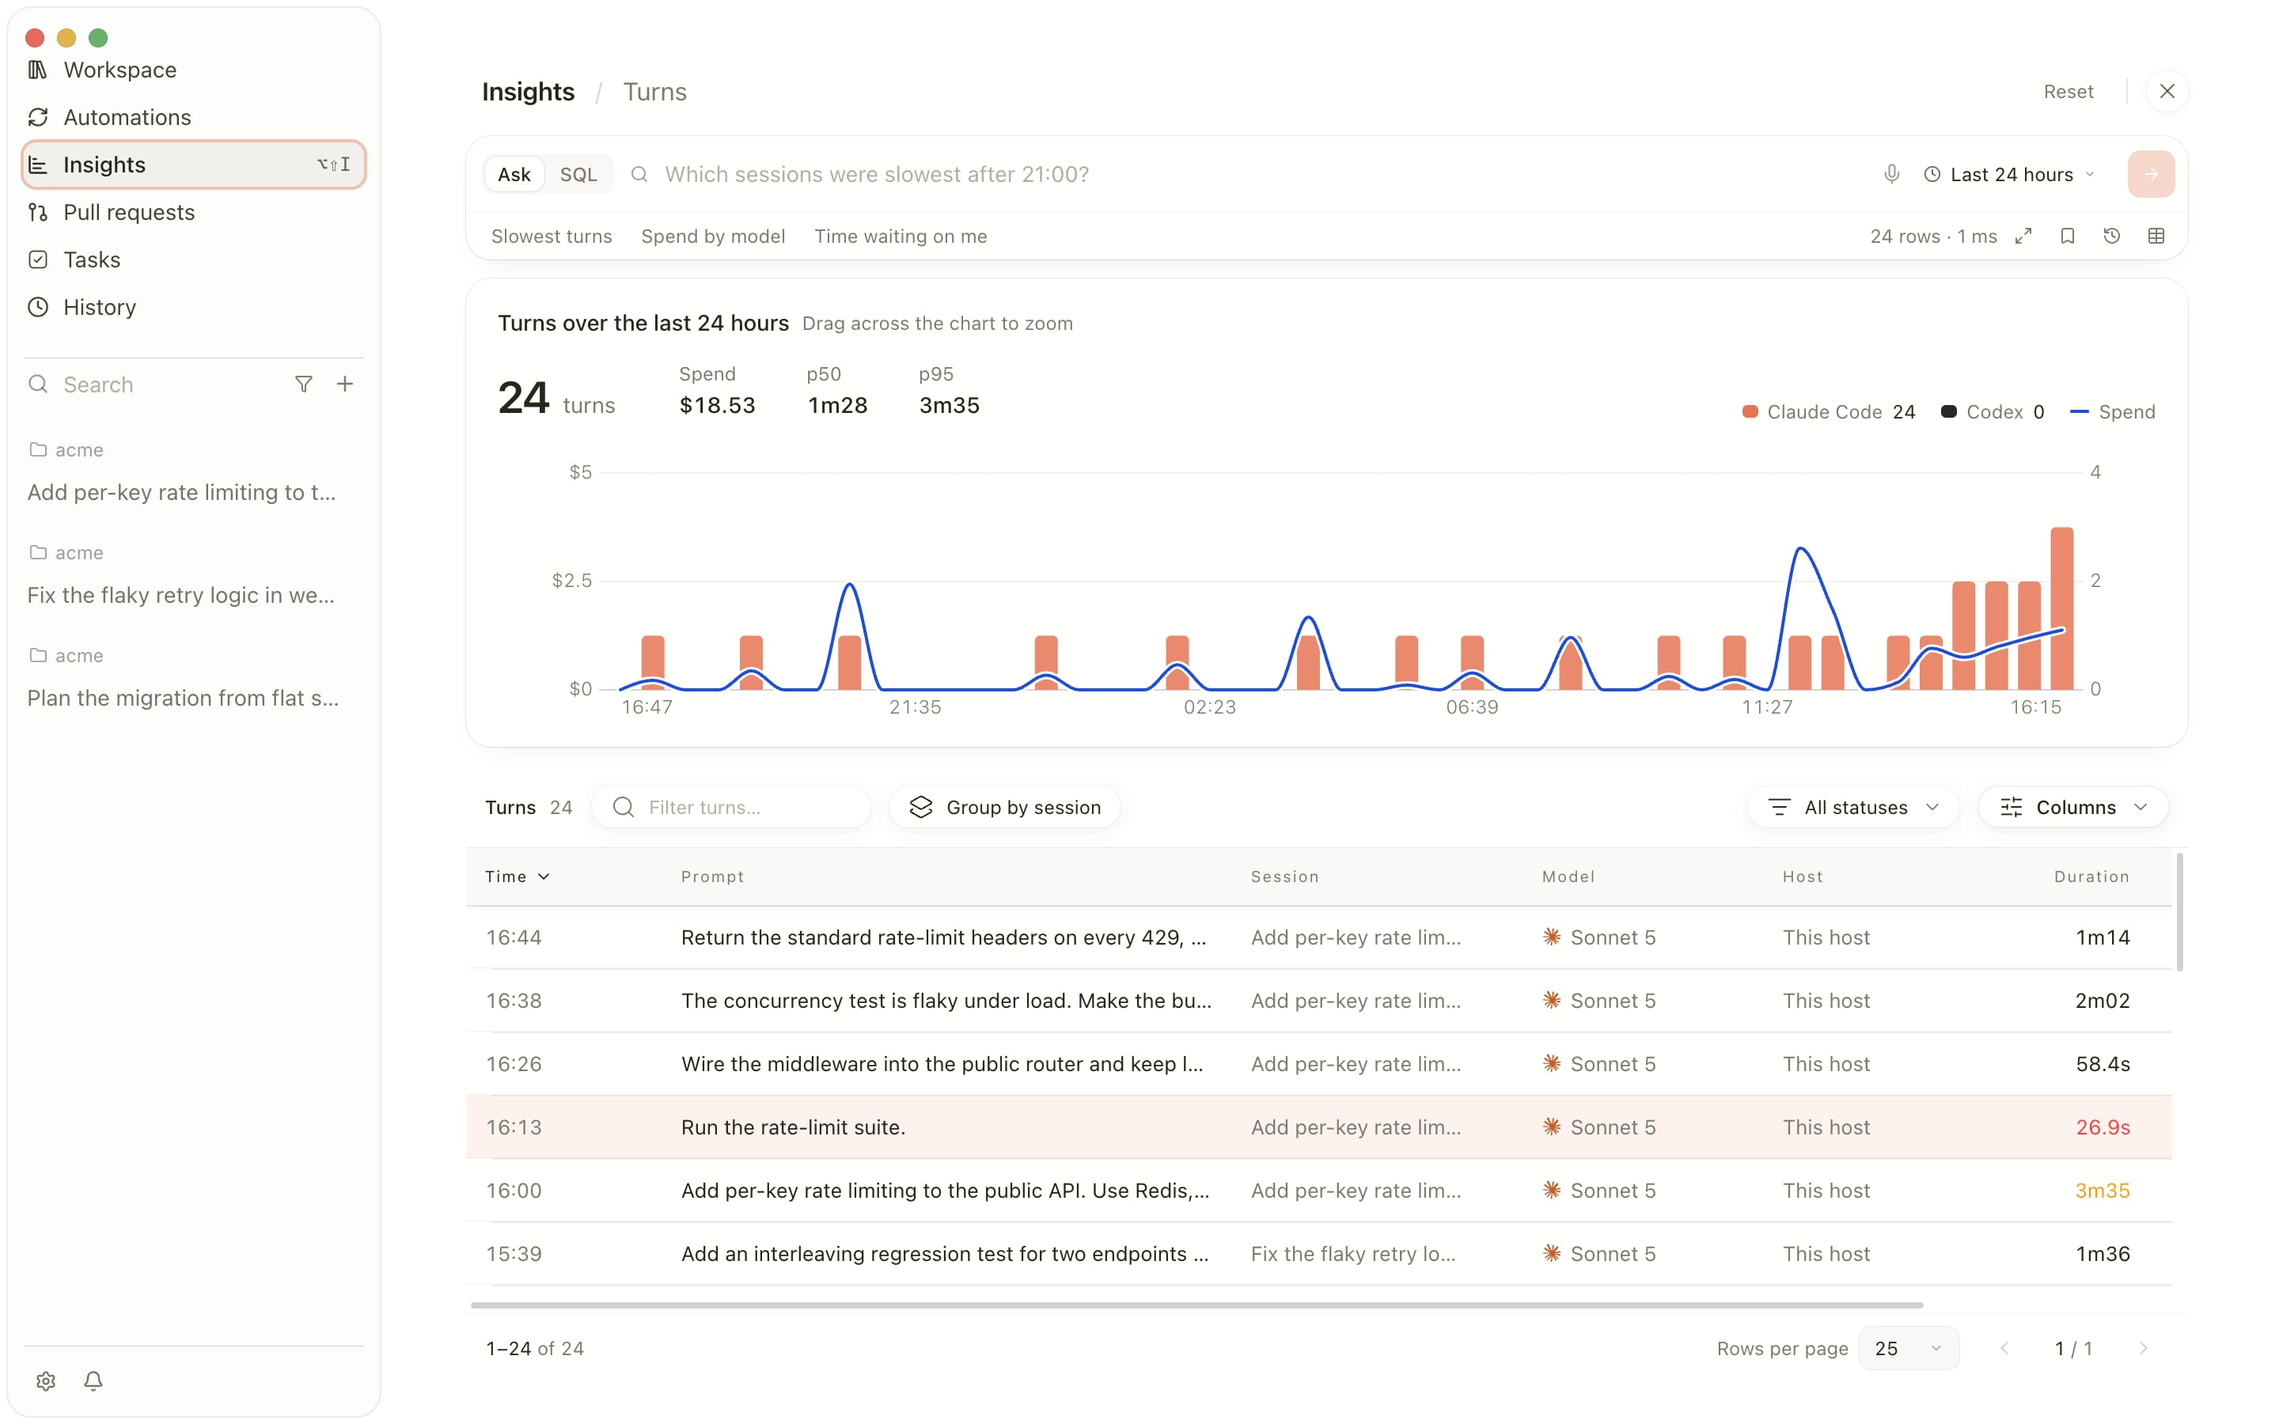
Task: Toggle the Spend line legend
Action: tap(2112, 411)
